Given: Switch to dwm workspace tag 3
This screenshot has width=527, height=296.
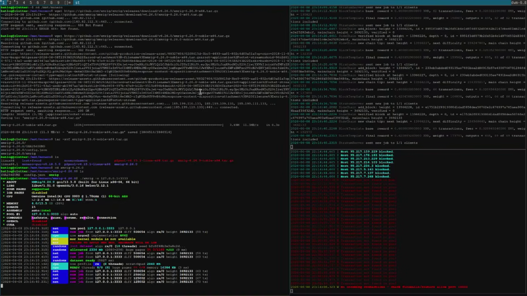Looking at the screenshot, I should 17,2.
